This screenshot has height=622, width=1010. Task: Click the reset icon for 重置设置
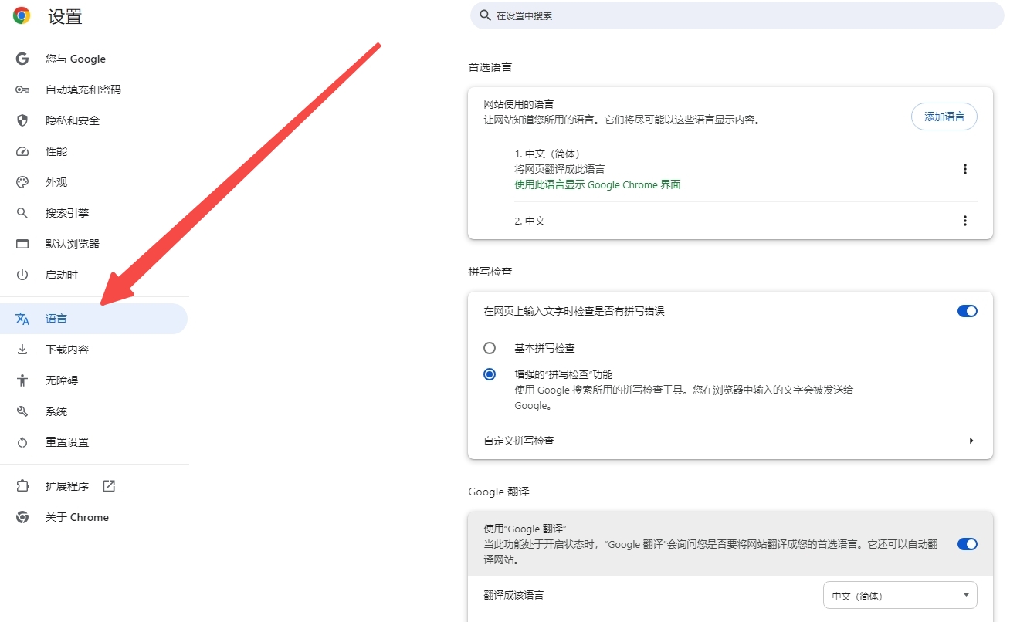(x=22, y=442)
